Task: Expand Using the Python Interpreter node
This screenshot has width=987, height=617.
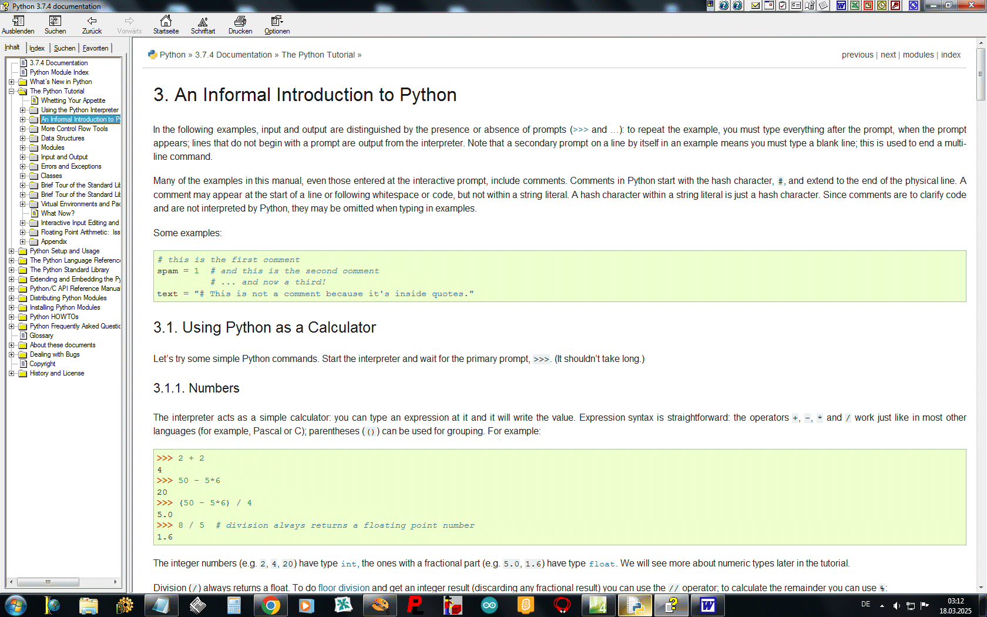Action: click(x=22, y=110)
